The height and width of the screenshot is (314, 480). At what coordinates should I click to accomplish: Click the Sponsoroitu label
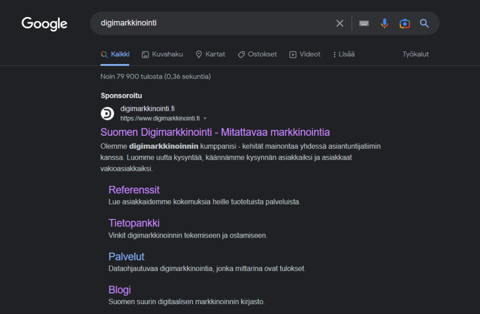point(121,96)
